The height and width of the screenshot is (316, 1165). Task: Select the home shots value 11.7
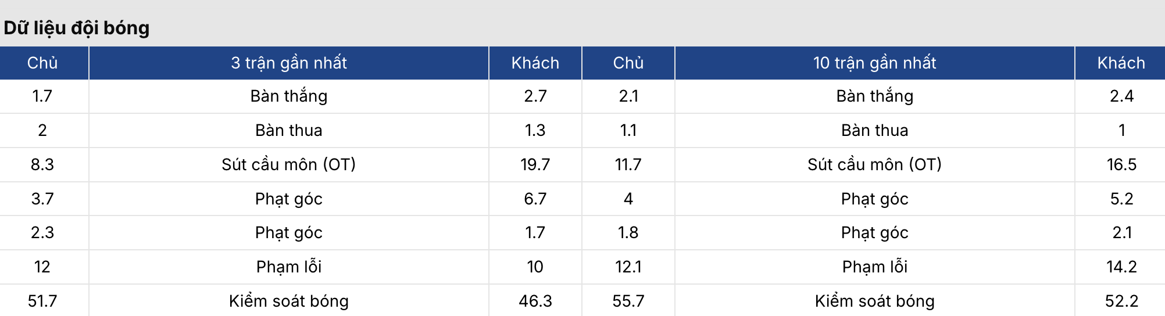click(x=628, y=164)
